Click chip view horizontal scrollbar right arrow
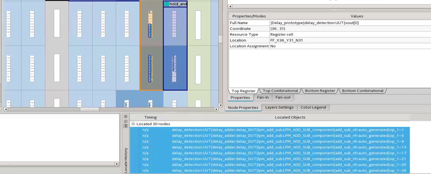431x174 pixels. tap(216, 109)
